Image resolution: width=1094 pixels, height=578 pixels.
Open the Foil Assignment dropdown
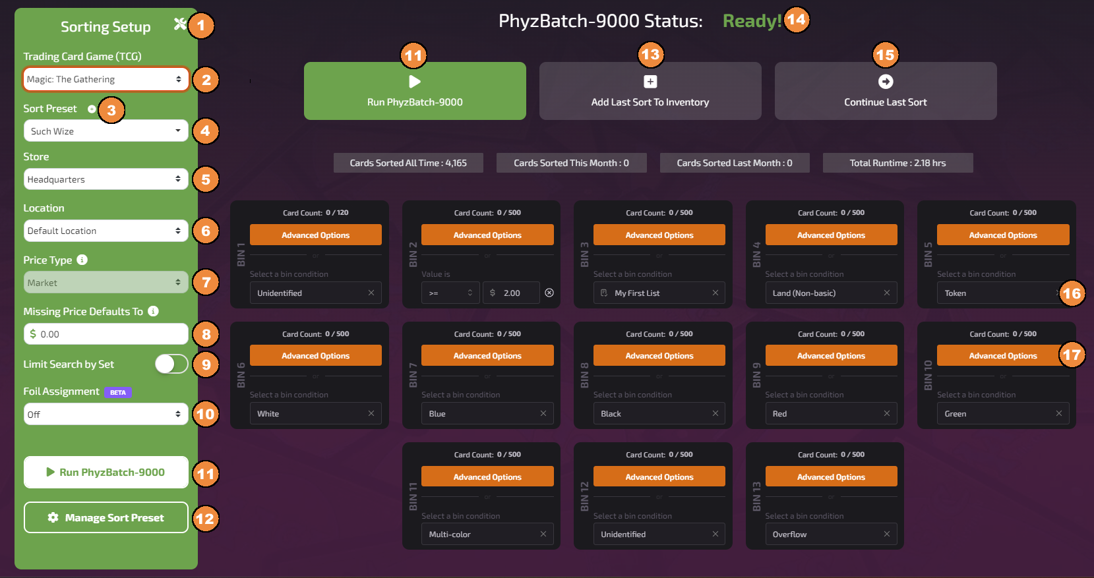pyautogui.click(x=106, y=415)
